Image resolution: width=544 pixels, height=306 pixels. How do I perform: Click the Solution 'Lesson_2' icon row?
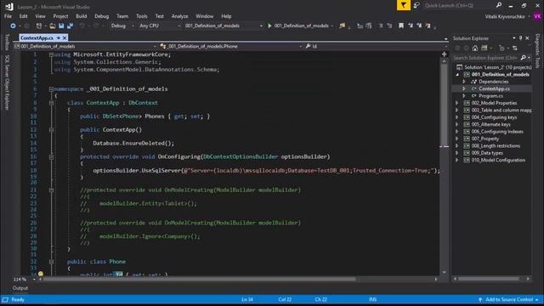(493, 67)
